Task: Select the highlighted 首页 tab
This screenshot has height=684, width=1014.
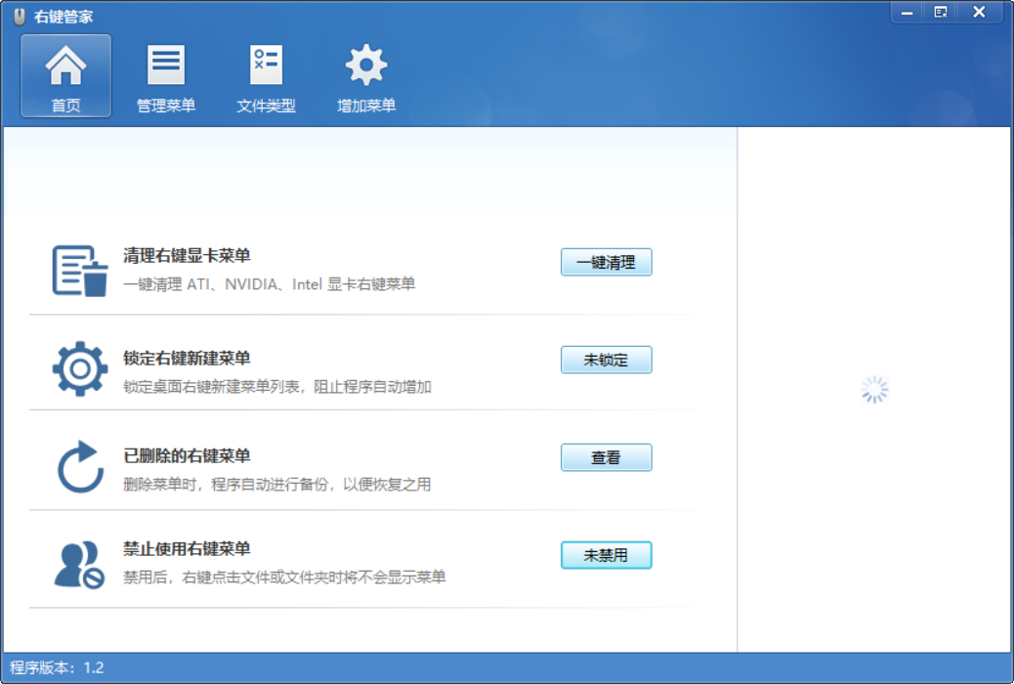Action: (64, 76)
